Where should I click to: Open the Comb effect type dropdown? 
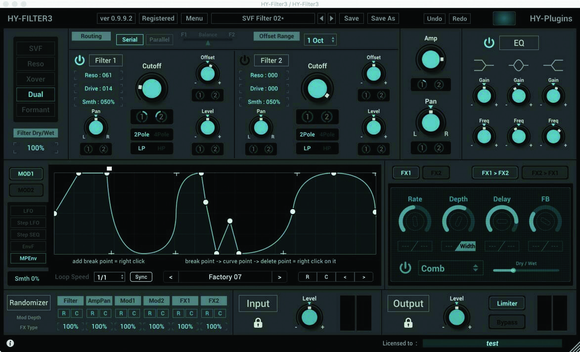pos(450,268)
